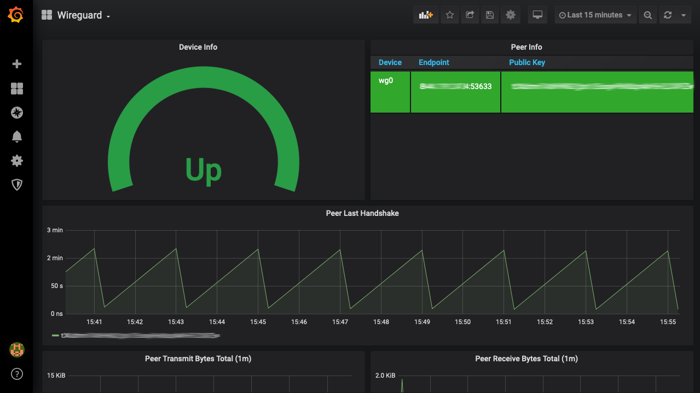Open the Last 15 minutes time picker

coord(595,15)
